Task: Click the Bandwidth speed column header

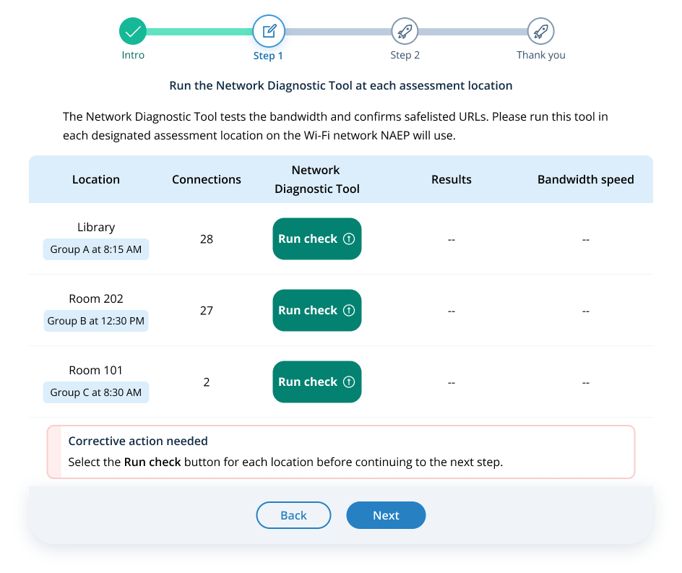Action: (585, 179)
